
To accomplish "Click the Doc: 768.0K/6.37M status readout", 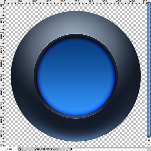I will (47, 149).
